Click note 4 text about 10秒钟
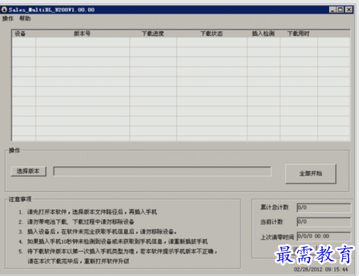359x276 pixels. click(x=117, y=241)
